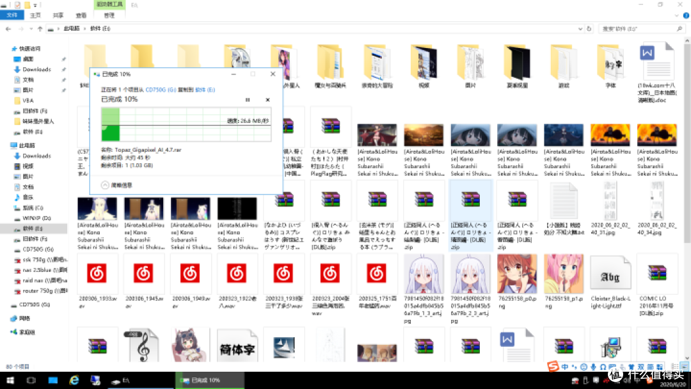Screen dimensions: 691x389
Task: Switch to the 主页 ribbon tab
Action: coord(35,15)
